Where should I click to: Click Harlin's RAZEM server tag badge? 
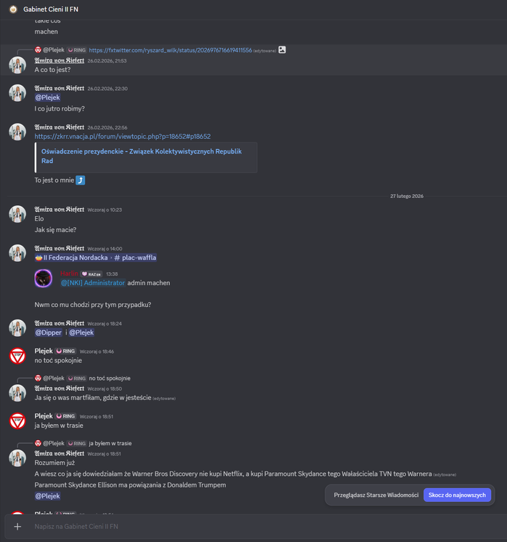[x=92, y=274]
